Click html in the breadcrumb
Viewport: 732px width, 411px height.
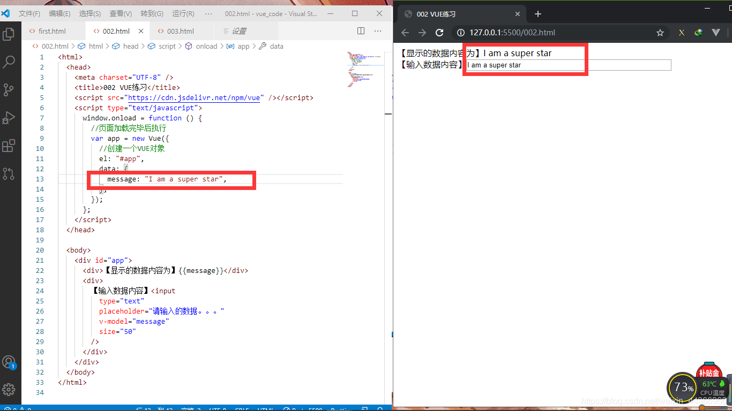point(96,46)
